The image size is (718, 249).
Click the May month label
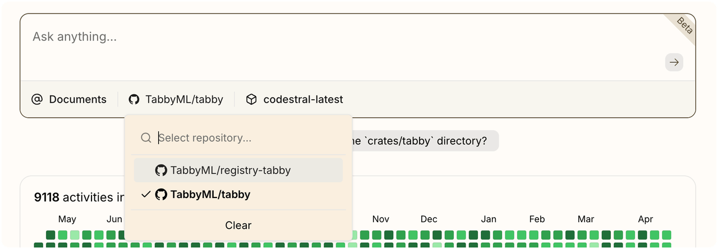67,219
